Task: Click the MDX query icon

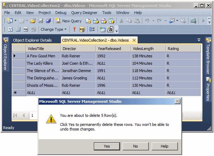Action: 96,21
